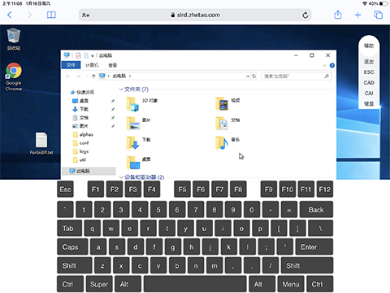Image resolution: width=390 pixels, height=293 pixels.
Task: Open Safari bookmarks book icon
Action: tap(51, 15)
